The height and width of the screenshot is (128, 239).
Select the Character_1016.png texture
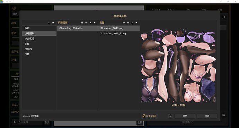pyautogui.click(x=119, y=28)
